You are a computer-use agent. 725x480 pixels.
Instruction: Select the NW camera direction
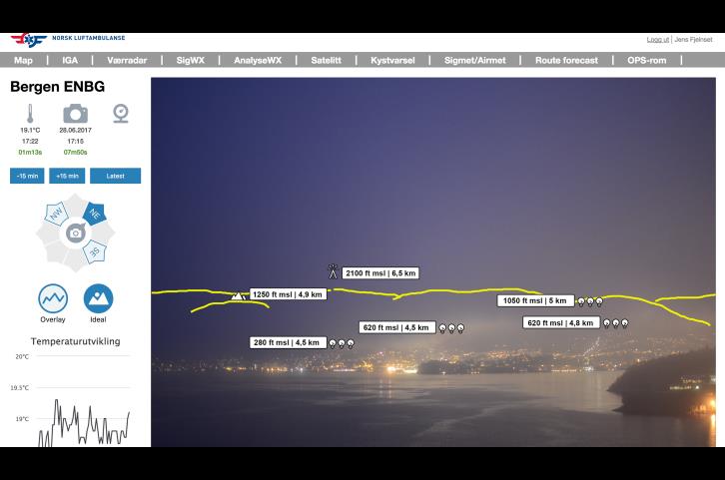pyautogui.click(x=56, y=214)
